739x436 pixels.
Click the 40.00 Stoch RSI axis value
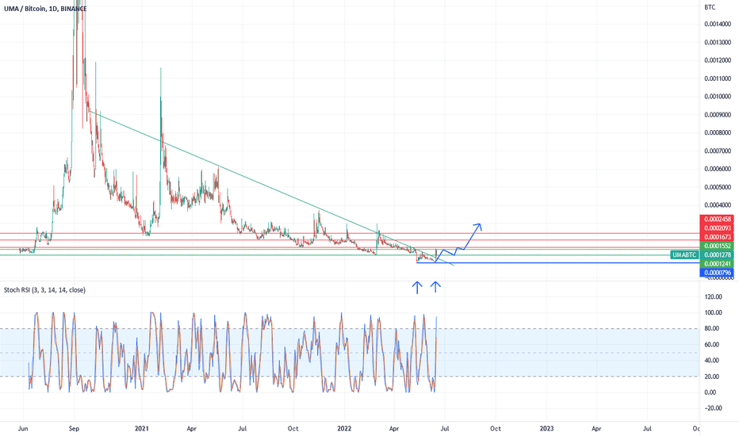pos(712,361)
